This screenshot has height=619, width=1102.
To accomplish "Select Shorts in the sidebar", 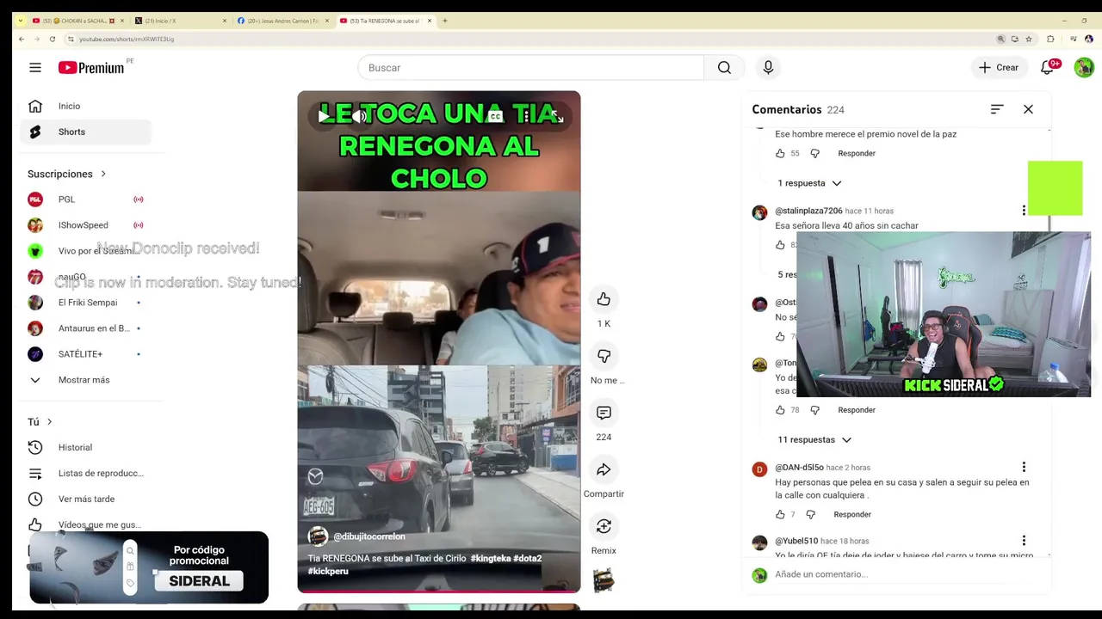I will pyautogui.click(x=85, y=132).
